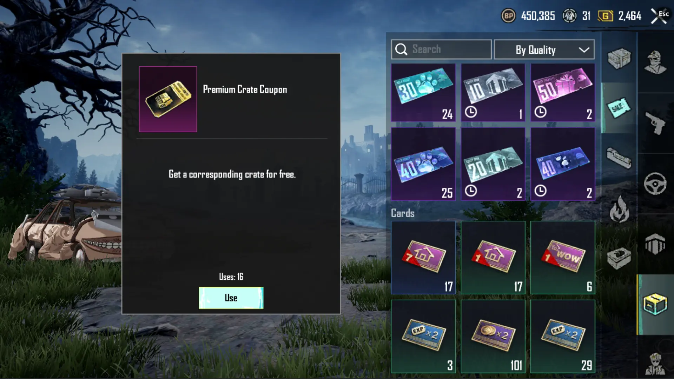674x379 pixels.
Task: Select the 50 gift coupon item
Action: 563,93
